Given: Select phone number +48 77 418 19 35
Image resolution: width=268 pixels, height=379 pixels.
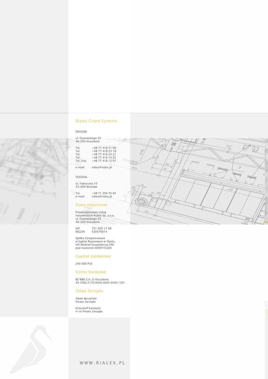Looking at the screenshot, I should [104, 157].
